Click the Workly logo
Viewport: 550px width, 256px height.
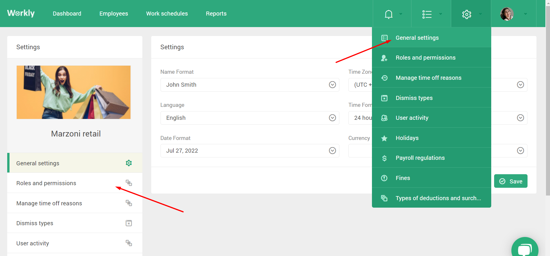point(21,13)
